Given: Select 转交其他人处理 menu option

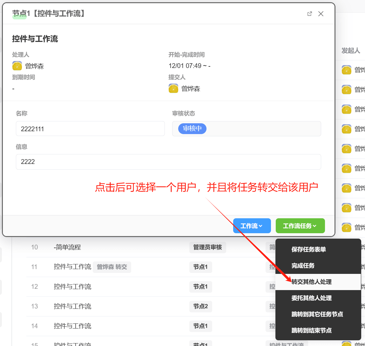Looking at the screenshot, I should pos(311,282).
